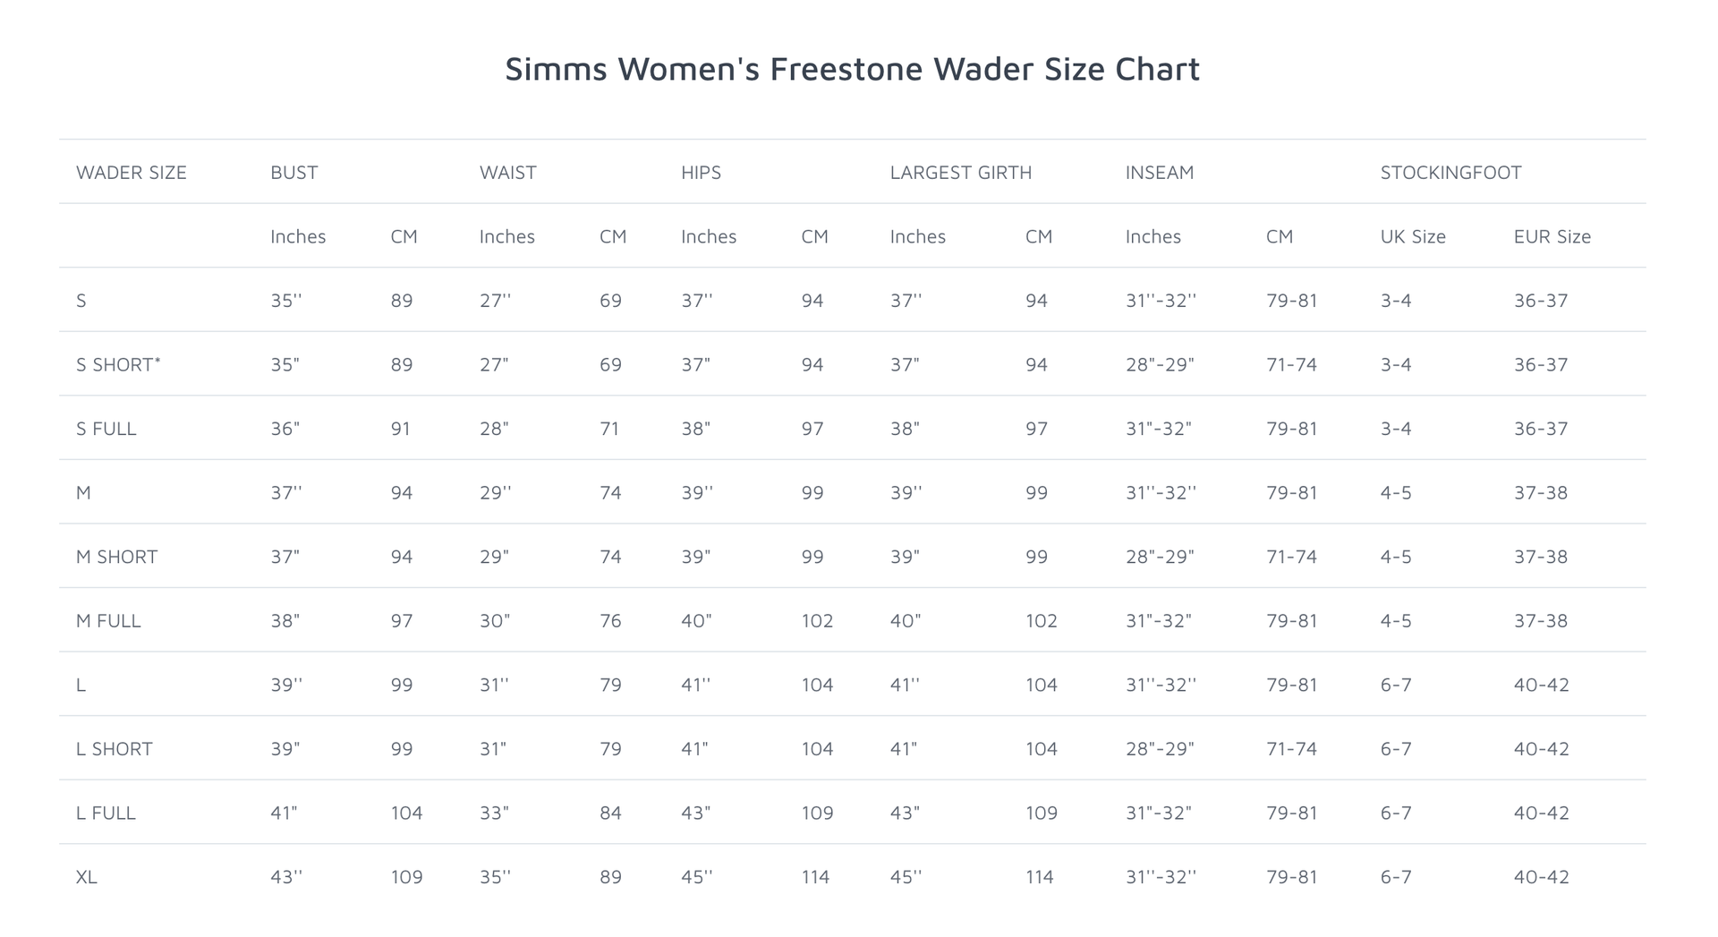
Task: Select the INSEAM column header
Action: (1160, 173)
